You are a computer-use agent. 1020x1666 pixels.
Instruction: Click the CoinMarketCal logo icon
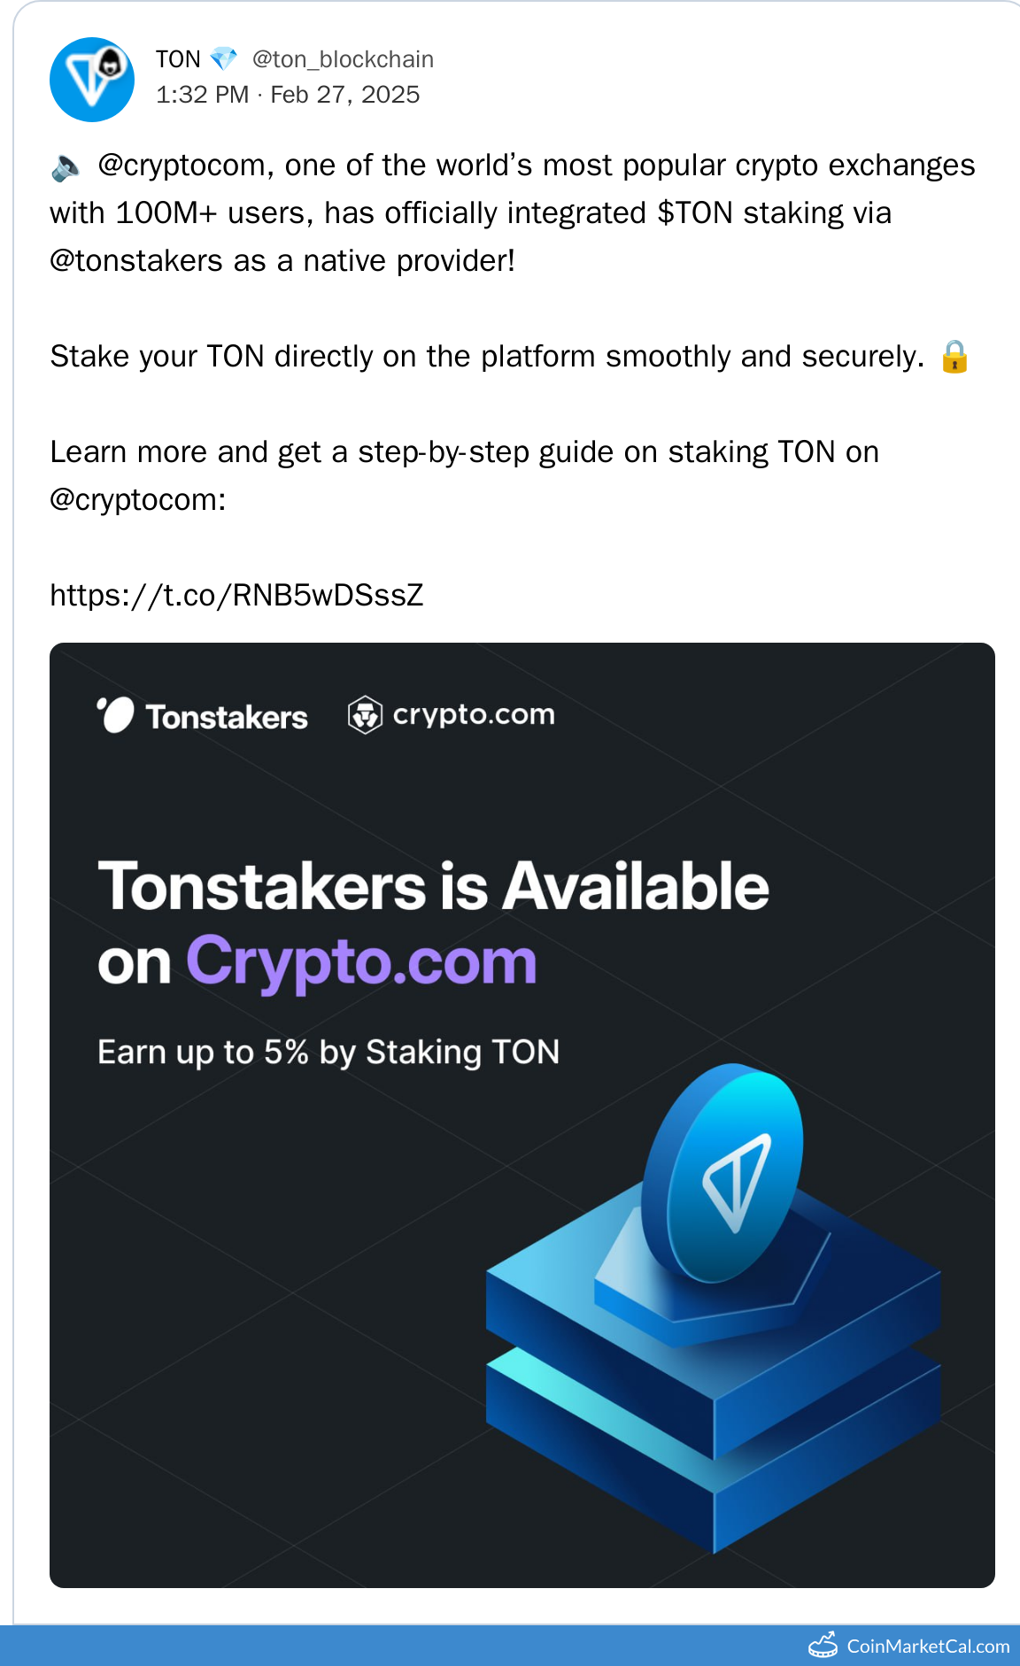[823, 1645]
